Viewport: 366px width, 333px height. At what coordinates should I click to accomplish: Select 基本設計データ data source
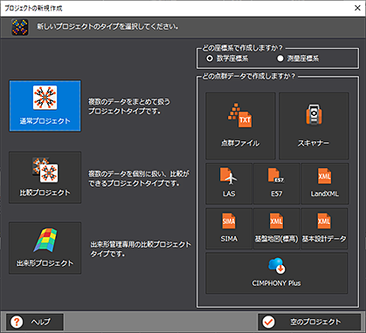[325, 228]
